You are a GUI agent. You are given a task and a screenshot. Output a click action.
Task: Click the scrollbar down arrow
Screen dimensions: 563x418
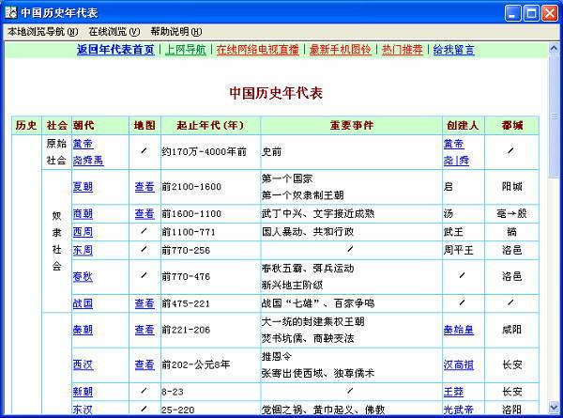click(x=554, y=408)
